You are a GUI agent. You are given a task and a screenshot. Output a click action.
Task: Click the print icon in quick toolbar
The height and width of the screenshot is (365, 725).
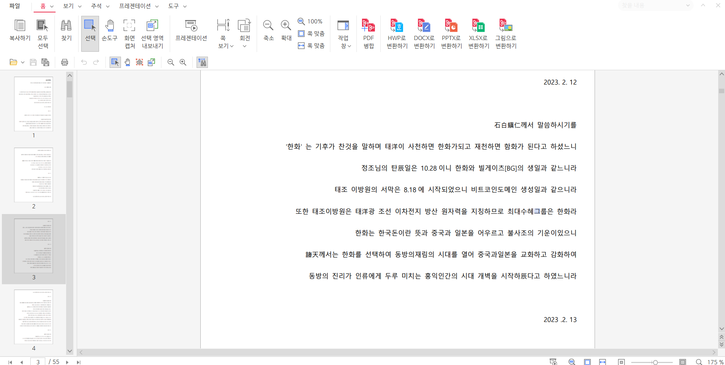click(65, 62)
